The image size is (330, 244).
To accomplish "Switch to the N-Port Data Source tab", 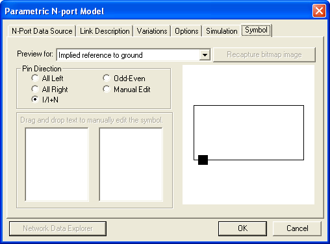I will click(x=42, y=31).
